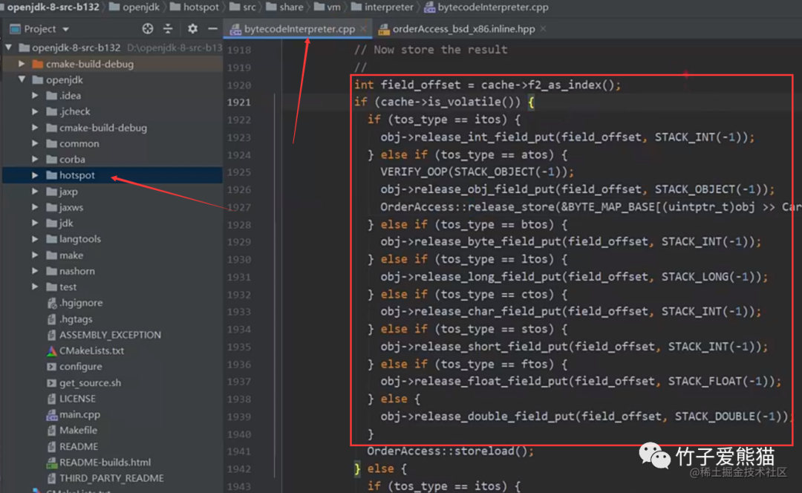Click the main.cpp file icon
The image size is (802, 493).
click(52, 415)
